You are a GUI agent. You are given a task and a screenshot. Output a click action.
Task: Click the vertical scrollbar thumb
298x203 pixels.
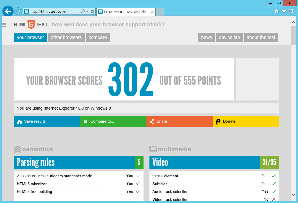click(x=293, y=35)
